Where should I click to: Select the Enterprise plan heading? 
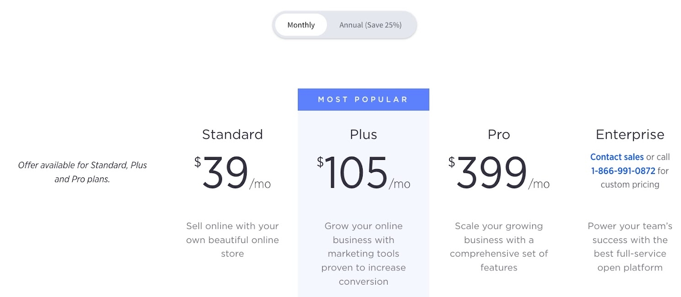coord(630,134)
